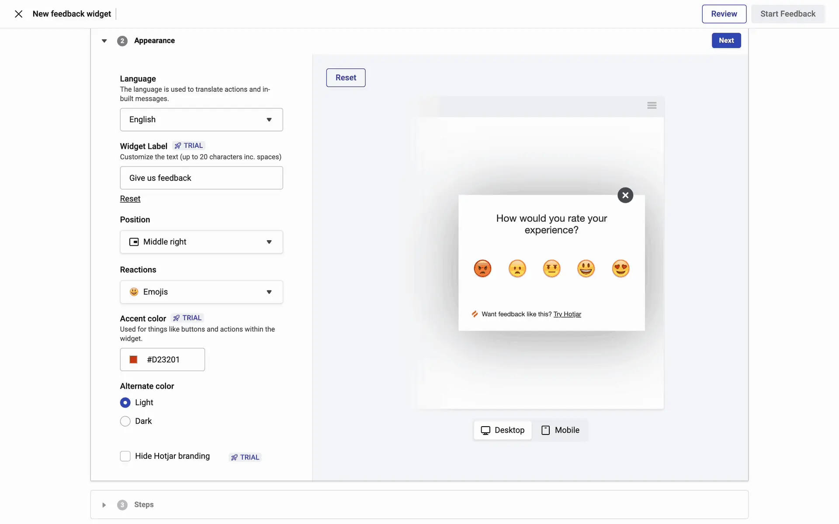Open the Position dropdown showing Middle right

pos(201,242)
